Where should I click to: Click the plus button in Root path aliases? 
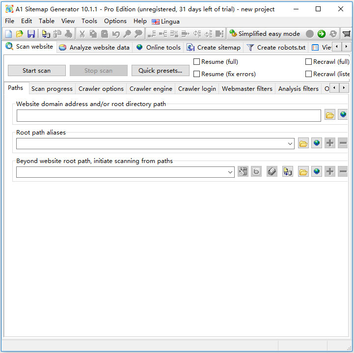tap(330, 143)
